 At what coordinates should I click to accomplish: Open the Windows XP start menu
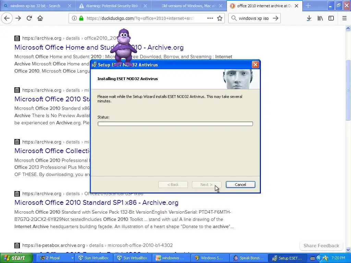pyautogui.click(x=16, y=258)
